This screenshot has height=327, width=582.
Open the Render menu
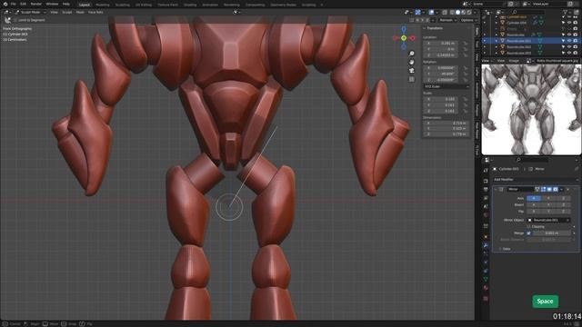tap(36, 4)
